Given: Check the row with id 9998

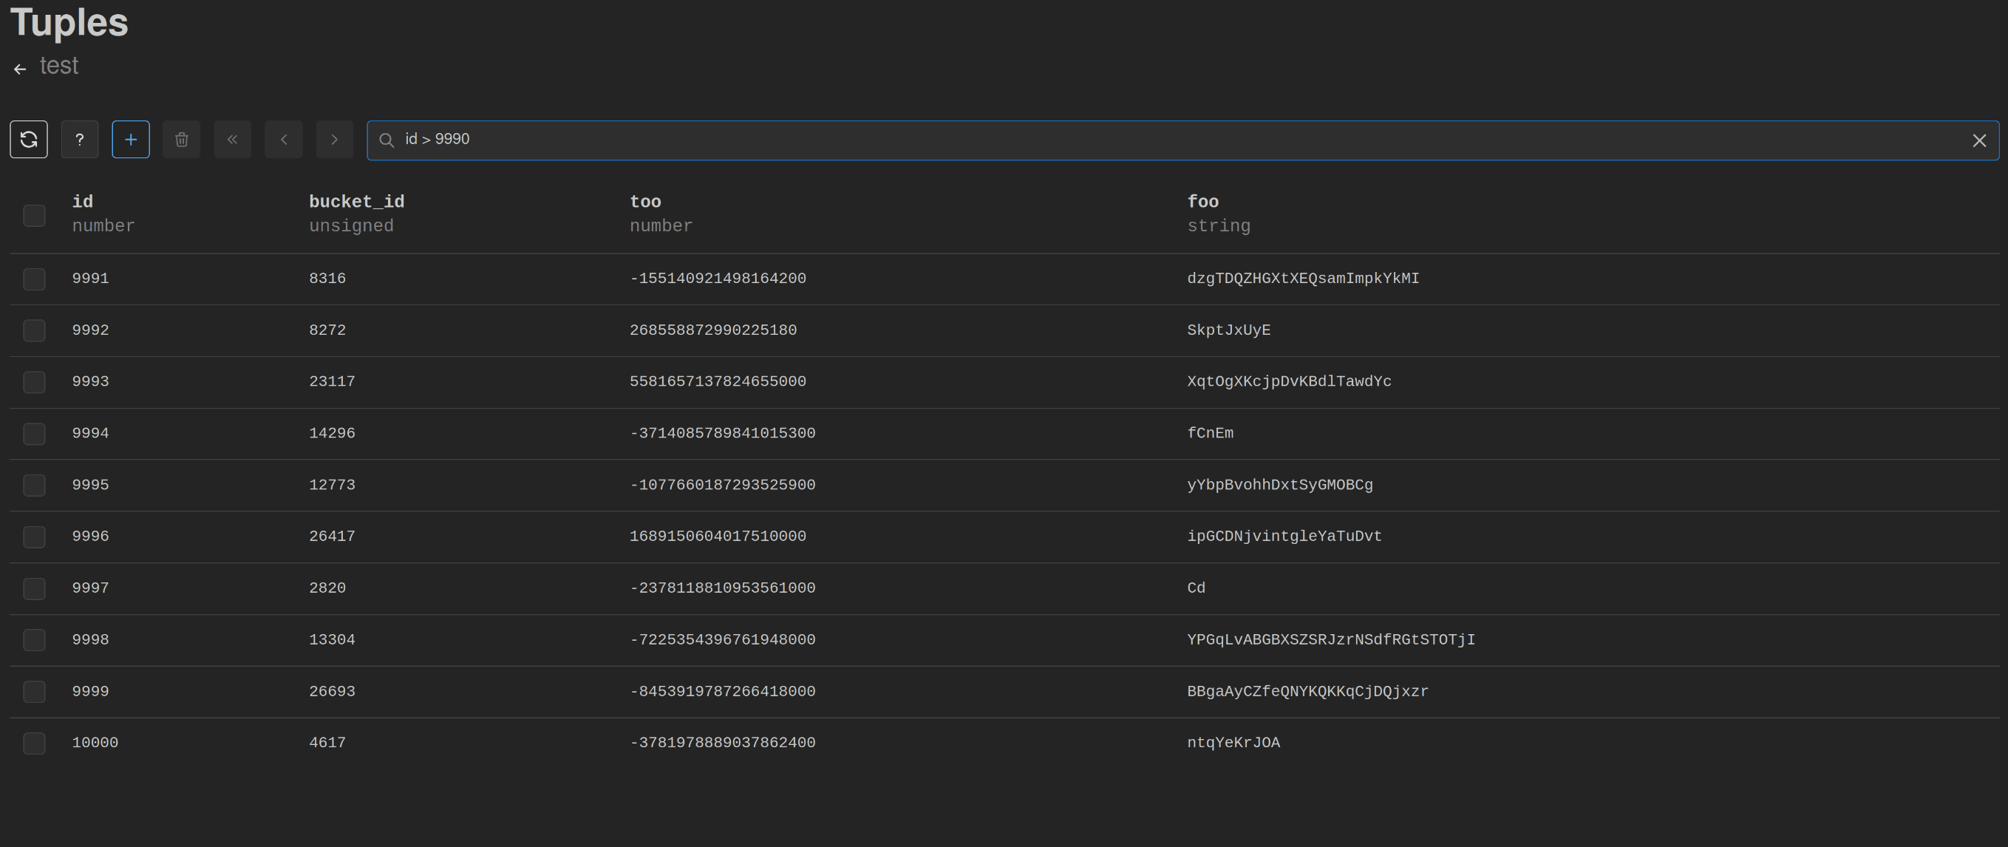Looking at the screenshot, I should [x=34, y=640].
